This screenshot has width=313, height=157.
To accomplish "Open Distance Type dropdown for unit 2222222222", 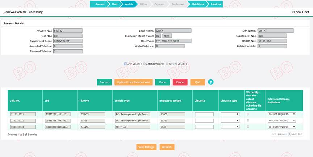I will click(x=230, y=121).
